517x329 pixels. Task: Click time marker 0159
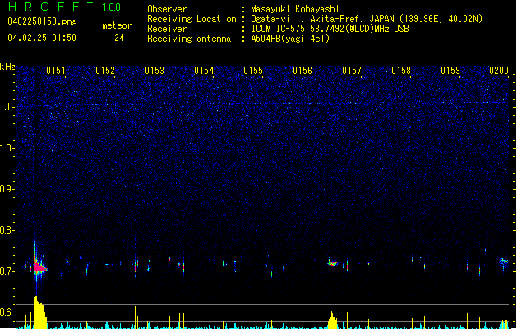[450, 71]
